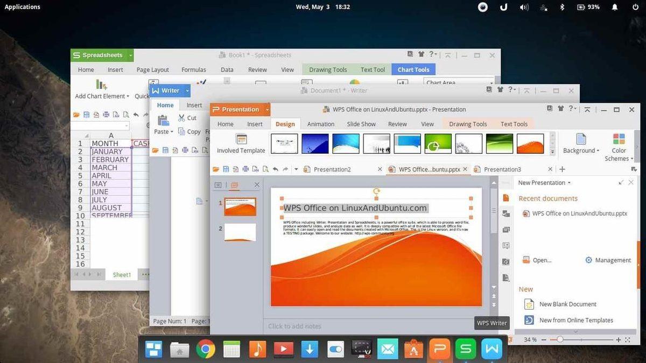Open Google Chrome from the dock

click(206, 349)
